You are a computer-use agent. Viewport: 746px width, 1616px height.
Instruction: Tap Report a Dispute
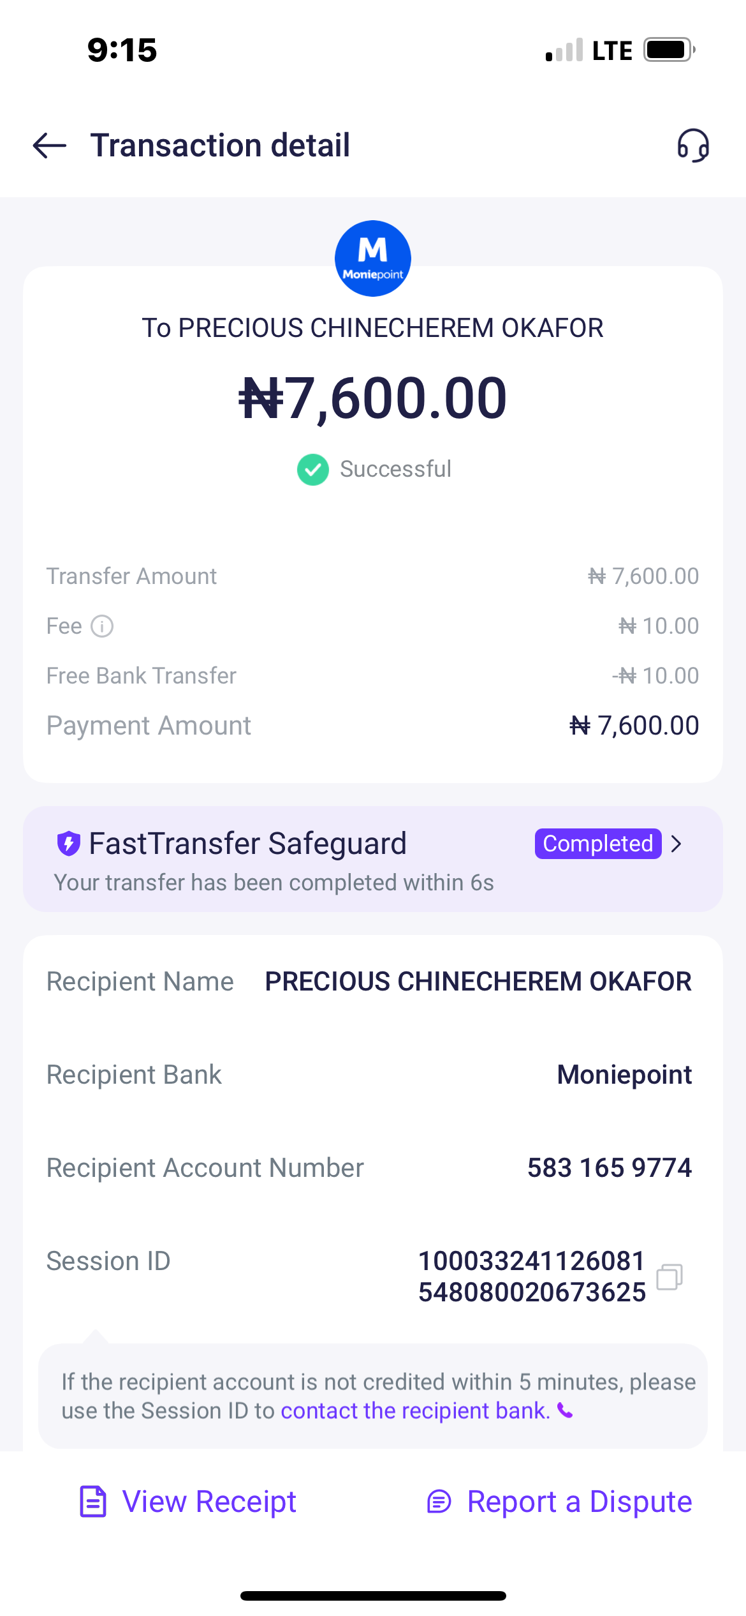pyautogui.click(x=579, y=1502)
